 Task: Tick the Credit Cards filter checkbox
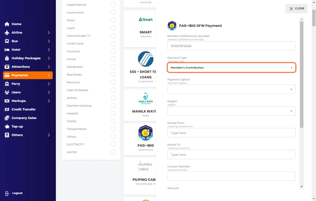pyautogui.click(x=113, y=43)
